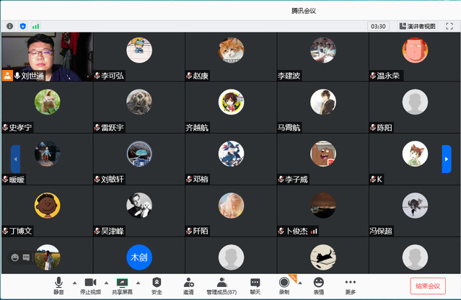Screen dimensions: 461x300
Task: Click the blue security shield icon
Action: click(x=22, y=26)
